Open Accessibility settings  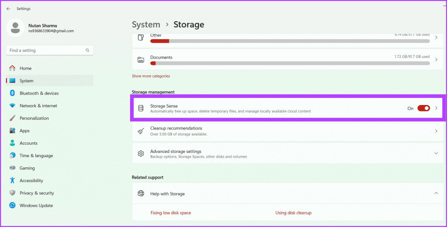(50, 180)
